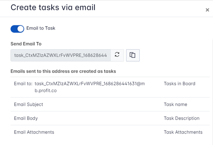Click the 'Task Description' cell
The image size is (213, 145).
(x=182, y=118)
